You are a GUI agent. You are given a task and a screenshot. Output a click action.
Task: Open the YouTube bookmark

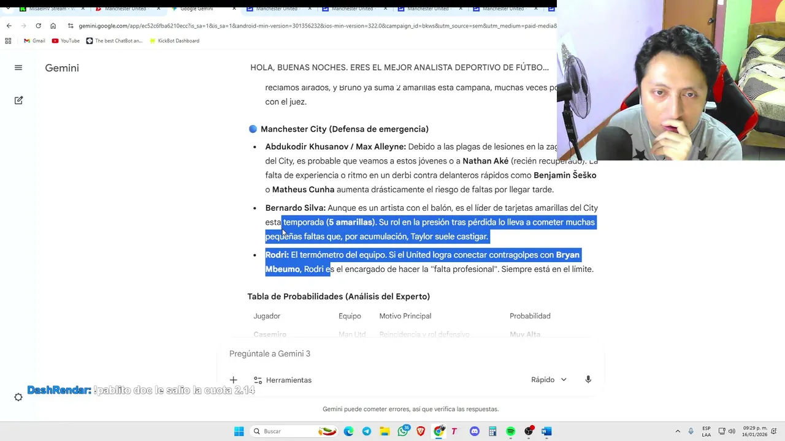[66, 40]
